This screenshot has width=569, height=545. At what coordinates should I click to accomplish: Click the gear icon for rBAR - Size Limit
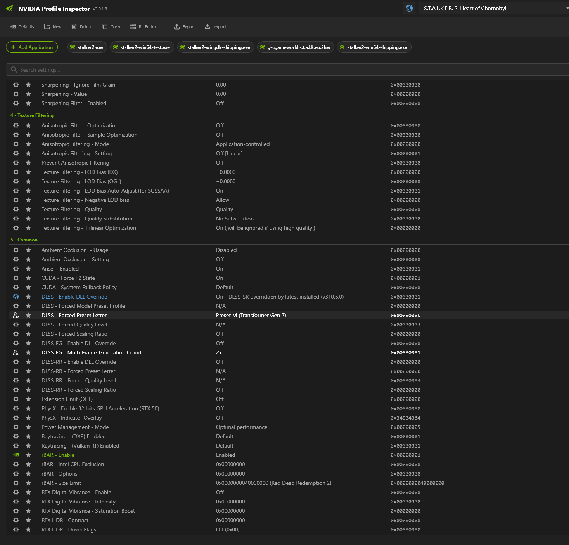(16, 483)
